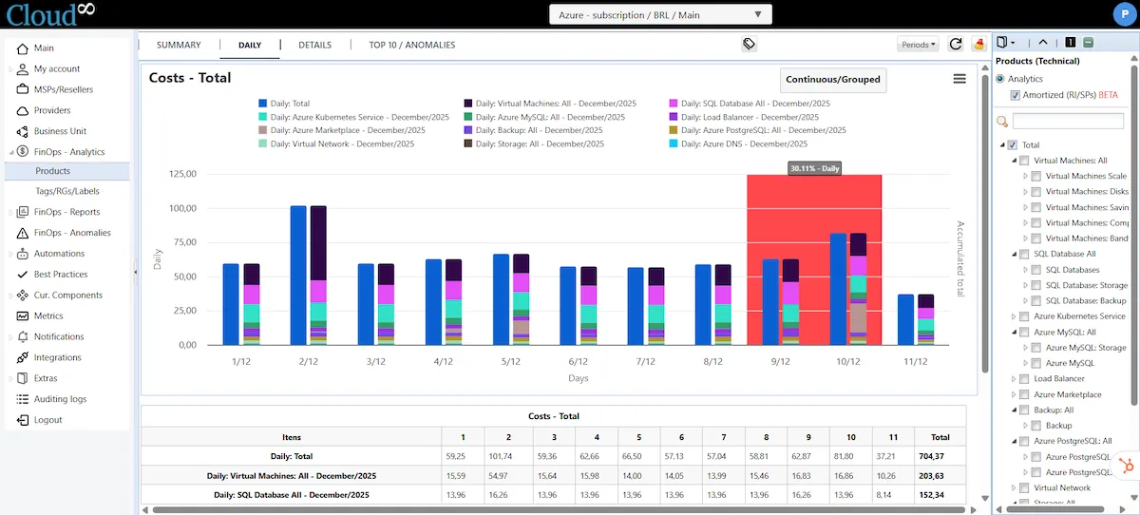Collapse the Azure PostgreSQL: All node
Screen dimensions: 1140x515
point(1014,441)
